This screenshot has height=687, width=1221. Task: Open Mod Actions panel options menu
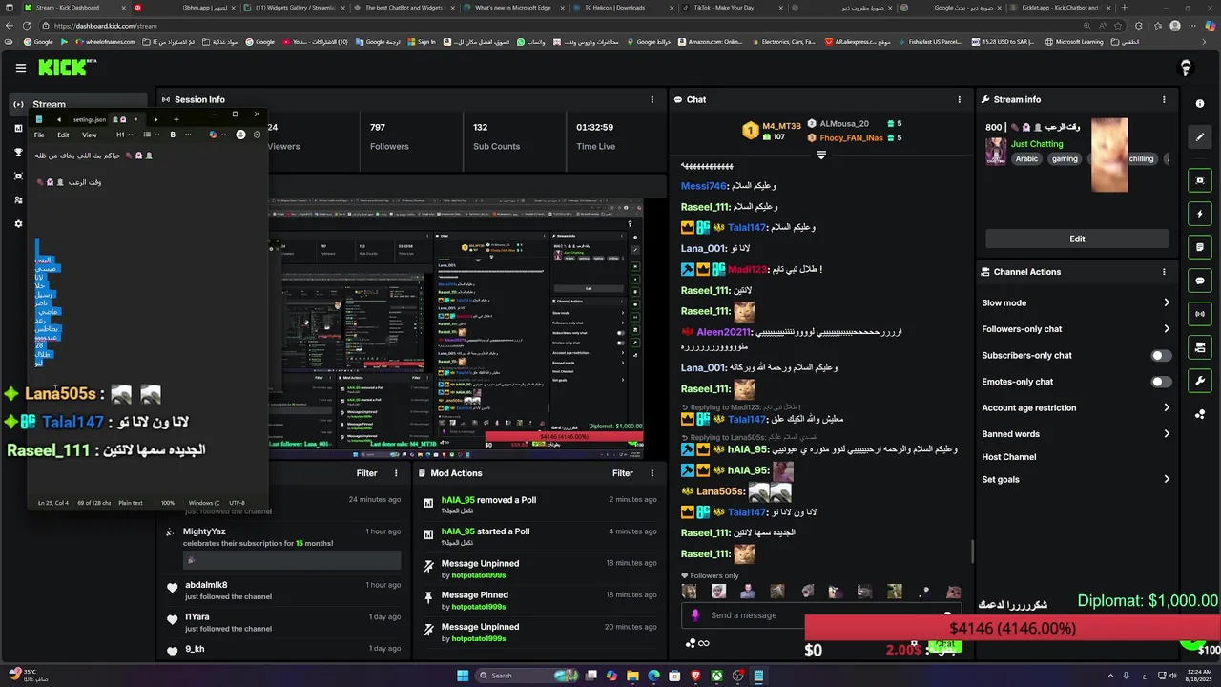pos(652,473)
